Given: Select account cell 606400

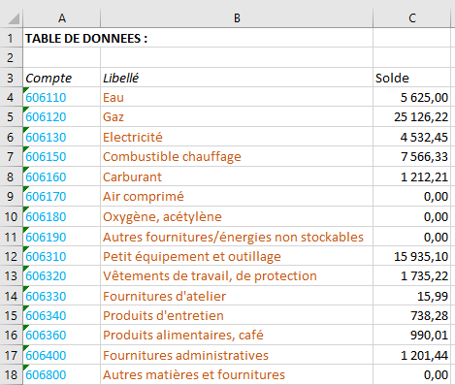Looking at the screenshot, I should pos(62,355).
